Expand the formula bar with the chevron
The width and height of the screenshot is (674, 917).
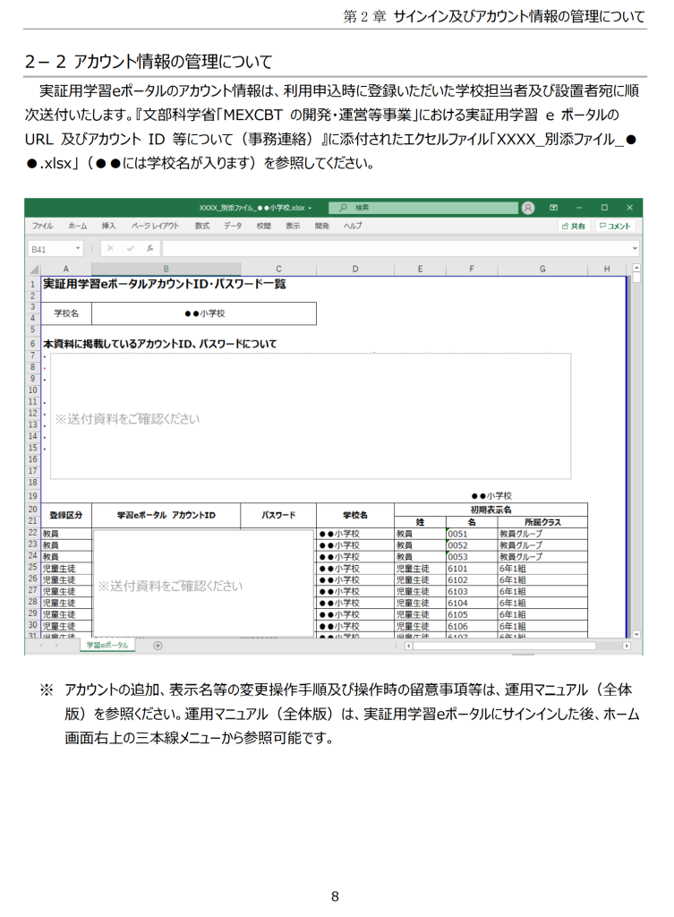pyautogui.click(x=635, y=249)
